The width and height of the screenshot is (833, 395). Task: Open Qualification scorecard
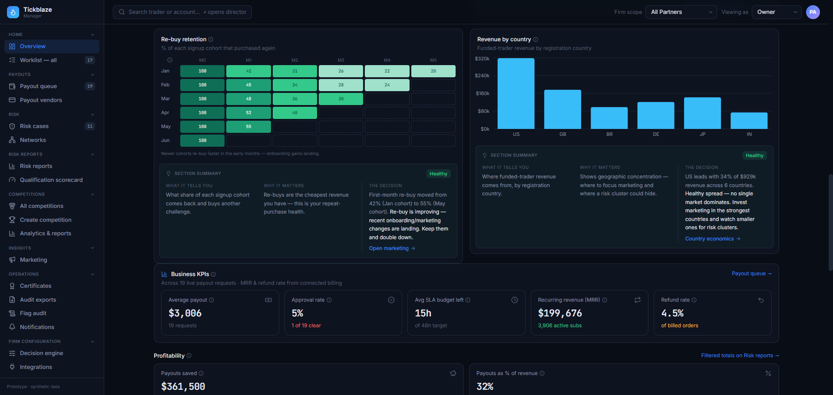pos(52,180)
